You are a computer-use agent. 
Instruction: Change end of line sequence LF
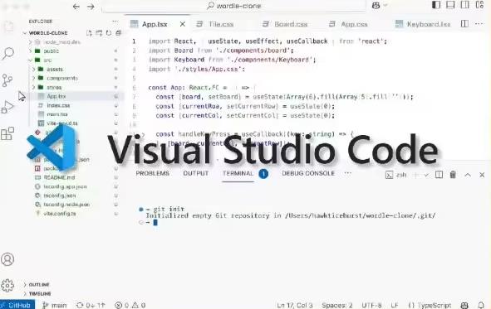tap(395, 305)
